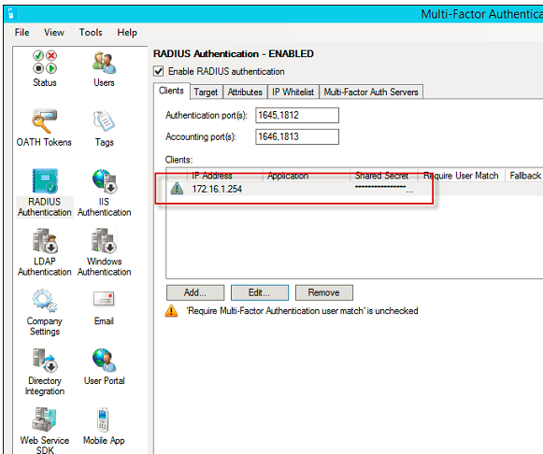Select the OATH Tokens icon
The height and width of the screenshot is (454, 543).
(44, 121)
